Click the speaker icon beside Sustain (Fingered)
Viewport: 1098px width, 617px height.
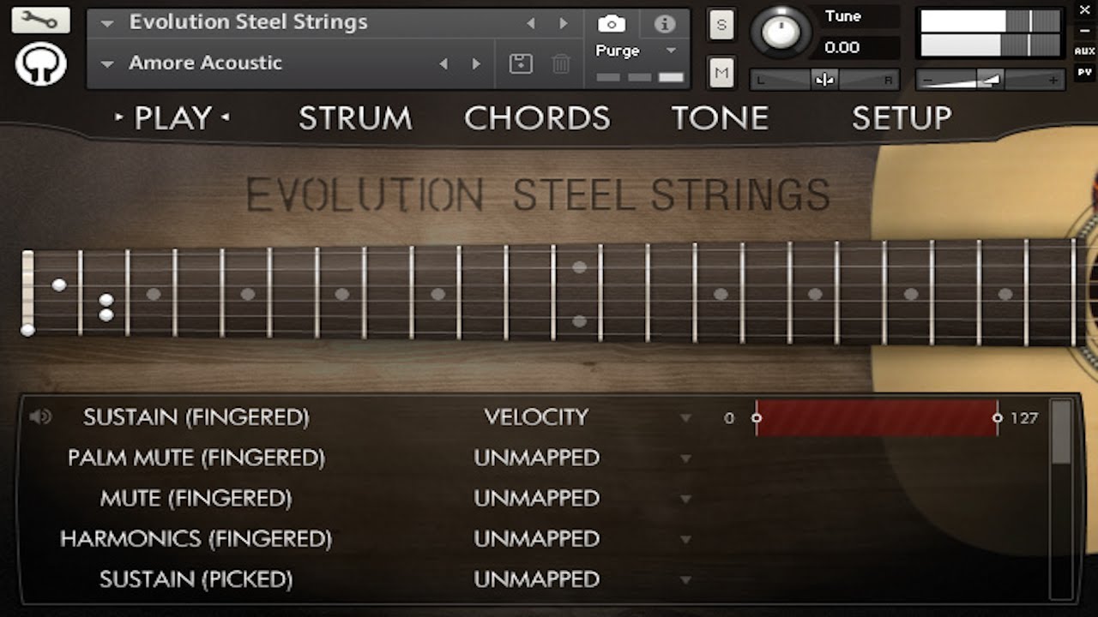click(40, 417)
